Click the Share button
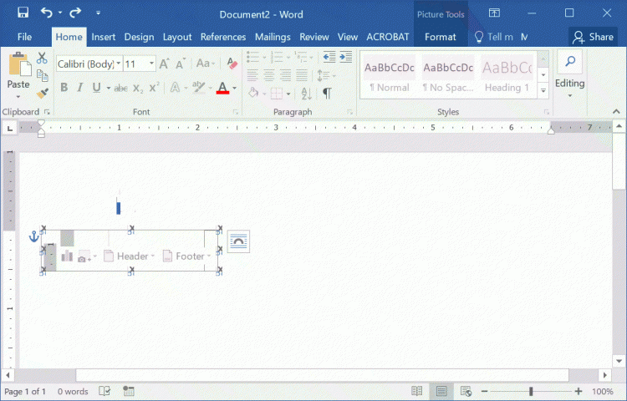 (x=593, y=37)
